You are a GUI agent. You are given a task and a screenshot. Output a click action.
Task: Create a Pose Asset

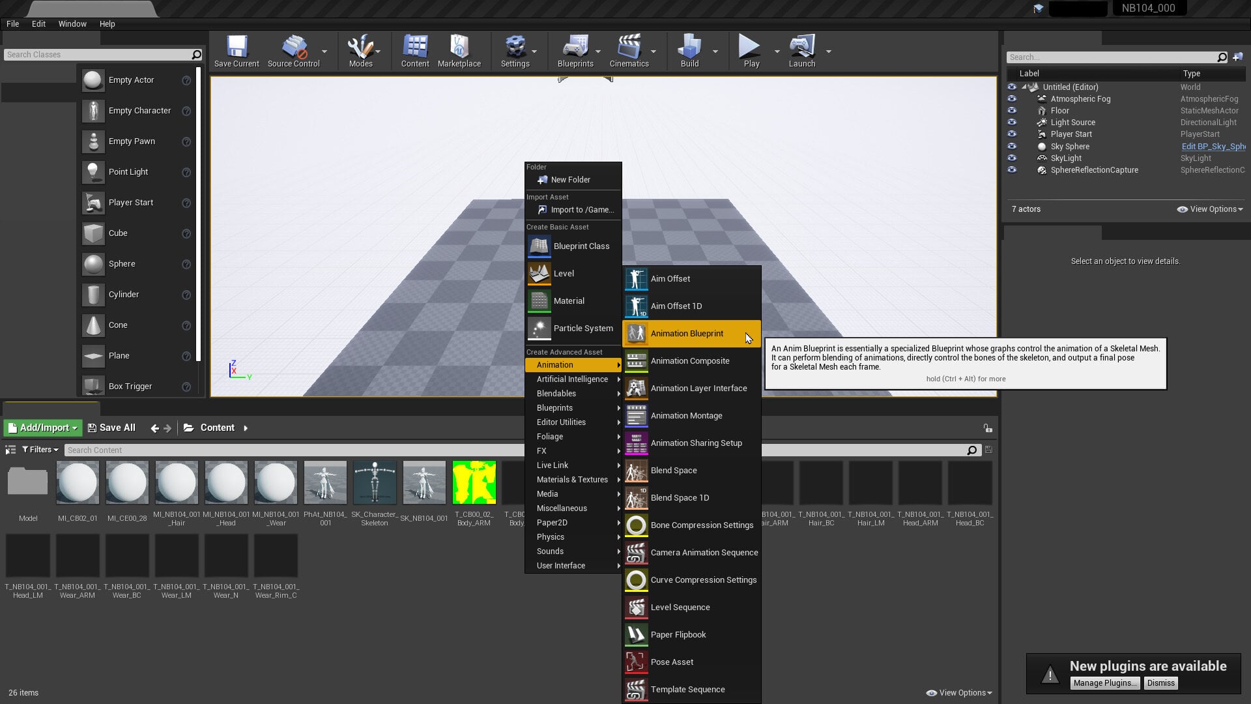(691, 662)
